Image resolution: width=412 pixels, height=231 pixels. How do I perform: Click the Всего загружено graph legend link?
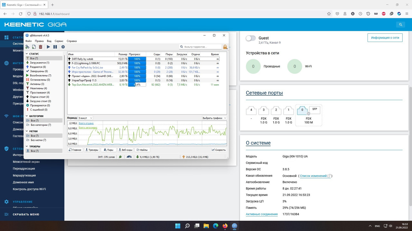[88, 127]
